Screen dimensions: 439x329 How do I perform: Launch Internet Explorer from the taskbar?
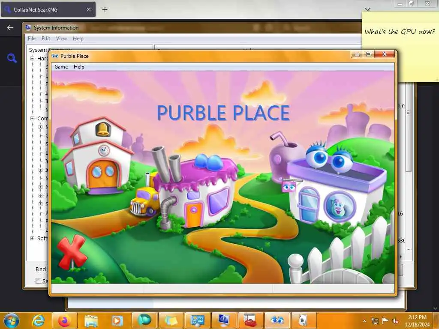[x=38, y=320]
